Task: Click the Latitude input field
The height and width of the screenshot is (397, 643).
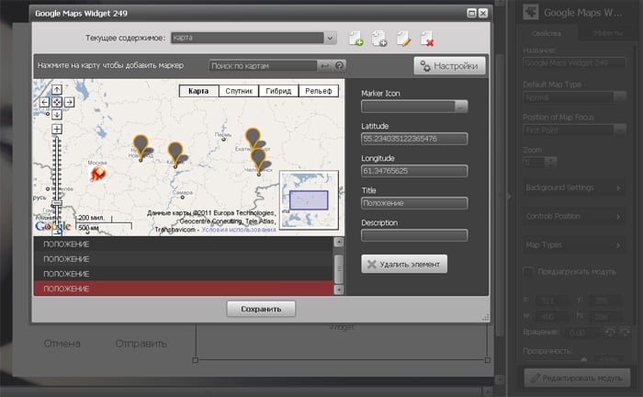Action: (x=415, y=139)
